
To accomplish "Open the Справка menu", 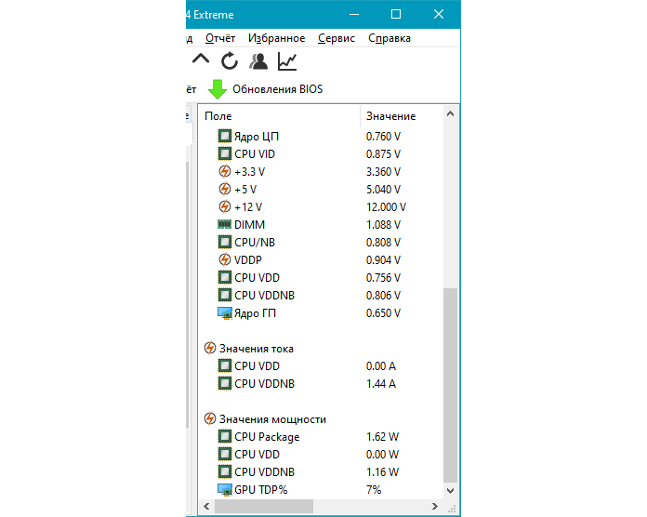I will [x=390, y=38].
